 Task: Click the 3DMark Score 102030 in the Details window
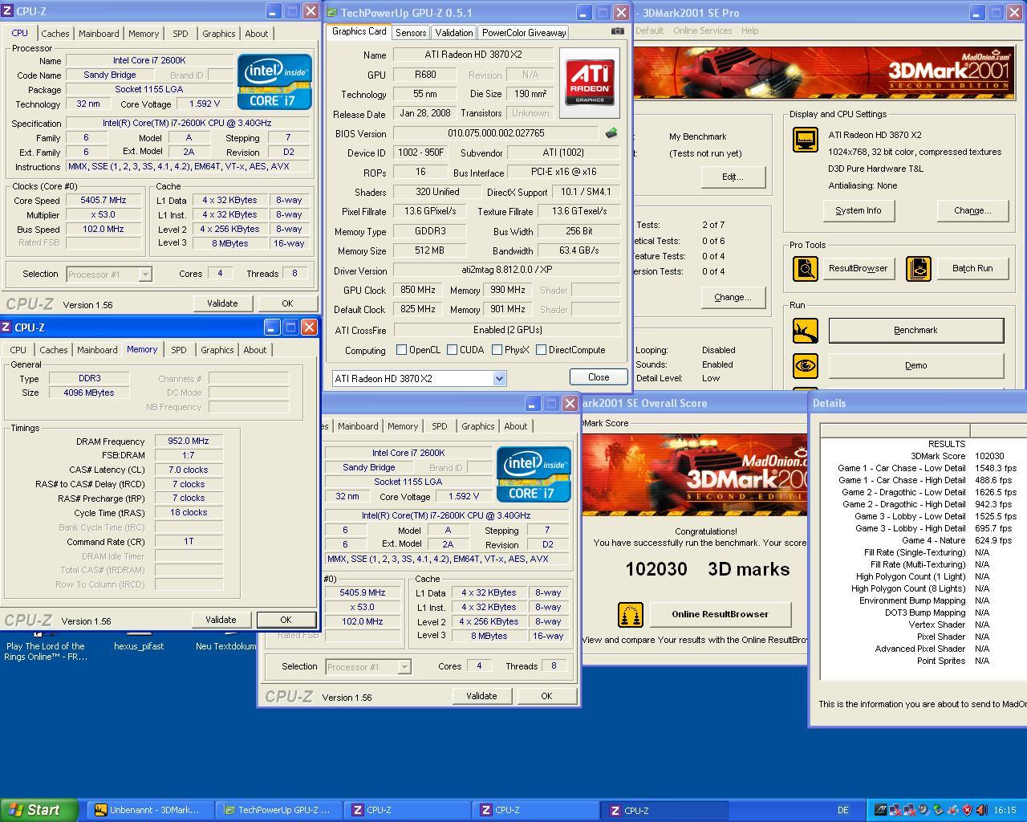(989, 456)
